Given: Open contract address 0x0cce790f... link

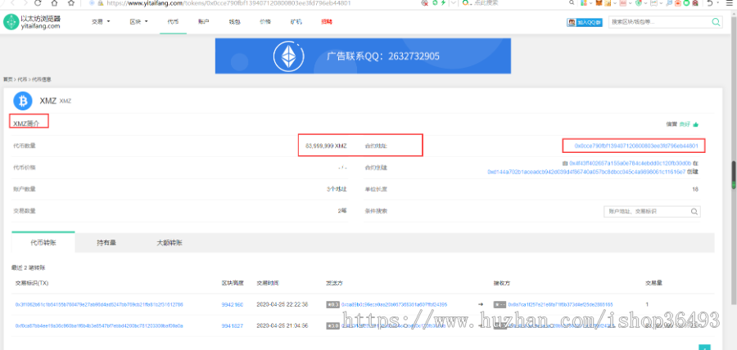Looking at the screenshot, I should tap(636, 146).
